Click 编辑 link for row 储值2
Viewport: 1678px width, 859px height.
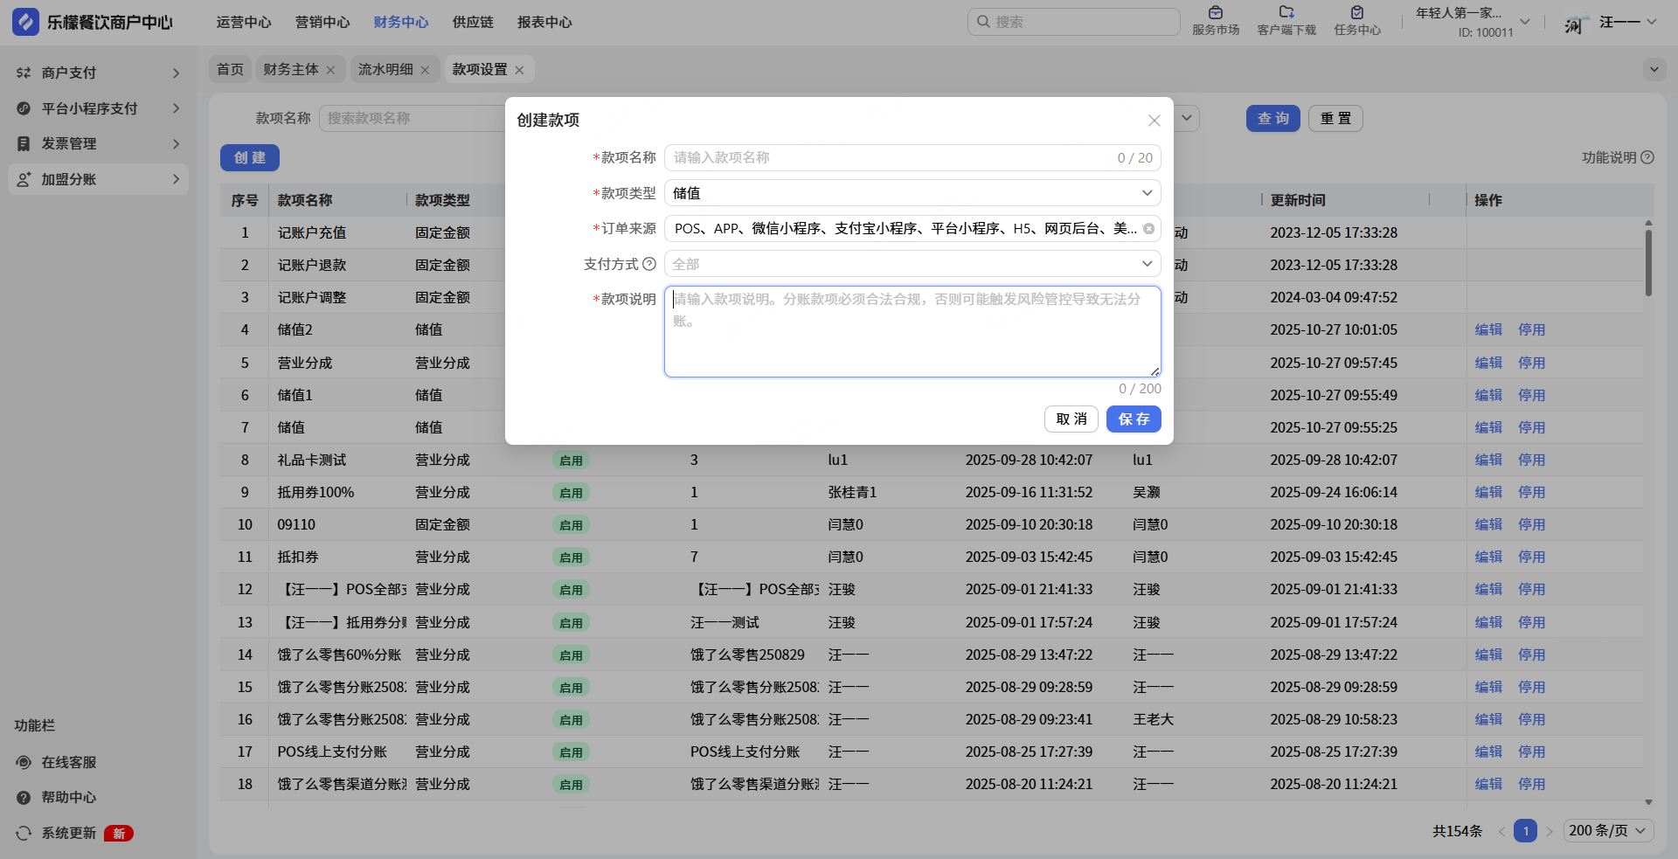1488,330
